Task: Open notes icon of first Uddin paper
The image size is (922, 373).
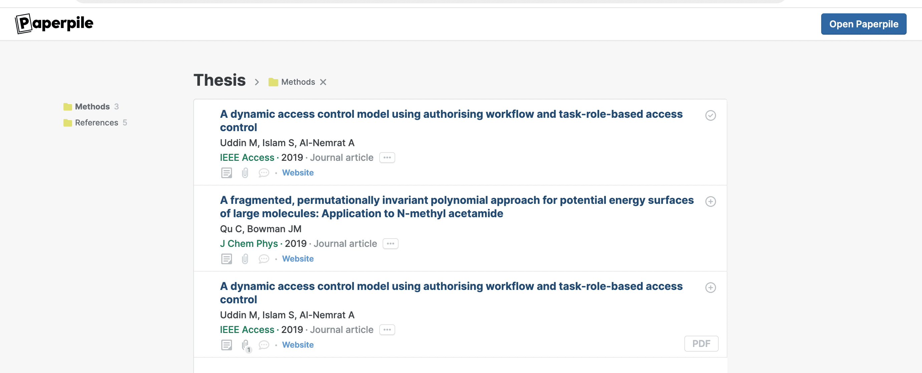Action: pyautogui.click(x=226, y=173)
